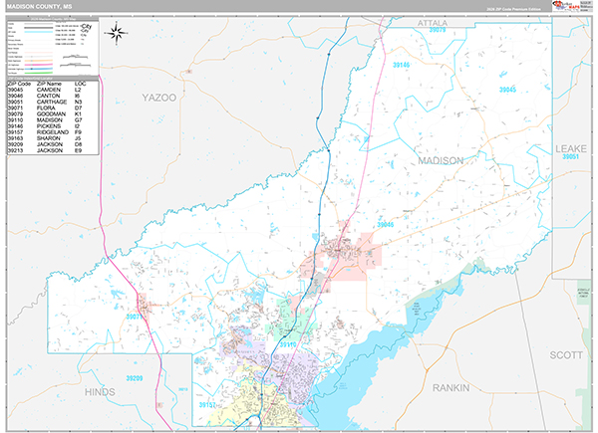Select the MADISON COUNTY, MS title

[38, 7]
